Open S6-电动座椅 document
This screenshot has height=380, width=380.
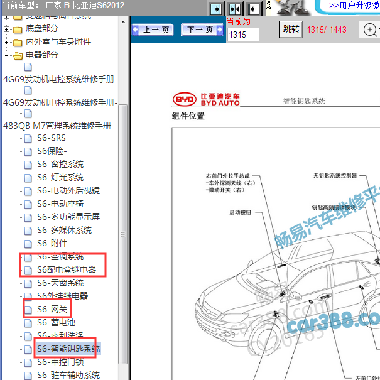pos(60,204)
